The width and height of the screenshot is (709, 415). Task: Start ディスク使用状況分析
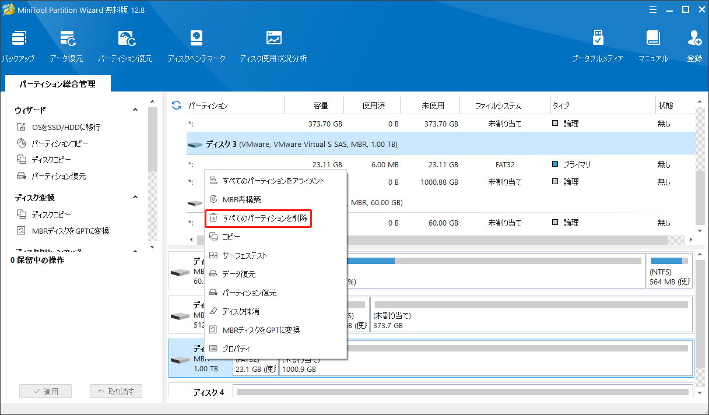[272, 44]
